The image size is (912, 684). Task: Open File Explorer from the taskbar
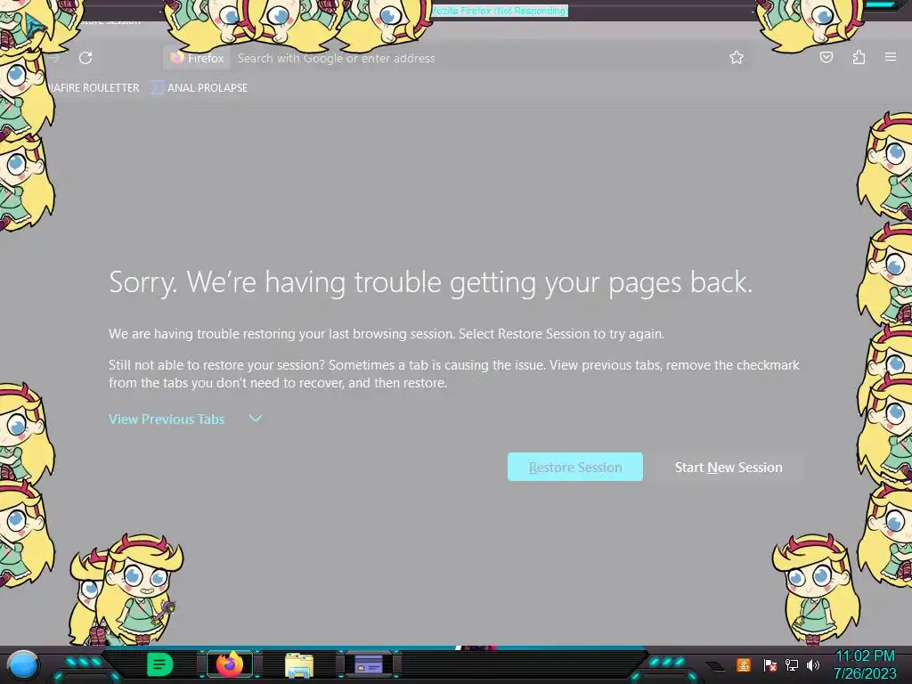(x=299, y=664)
